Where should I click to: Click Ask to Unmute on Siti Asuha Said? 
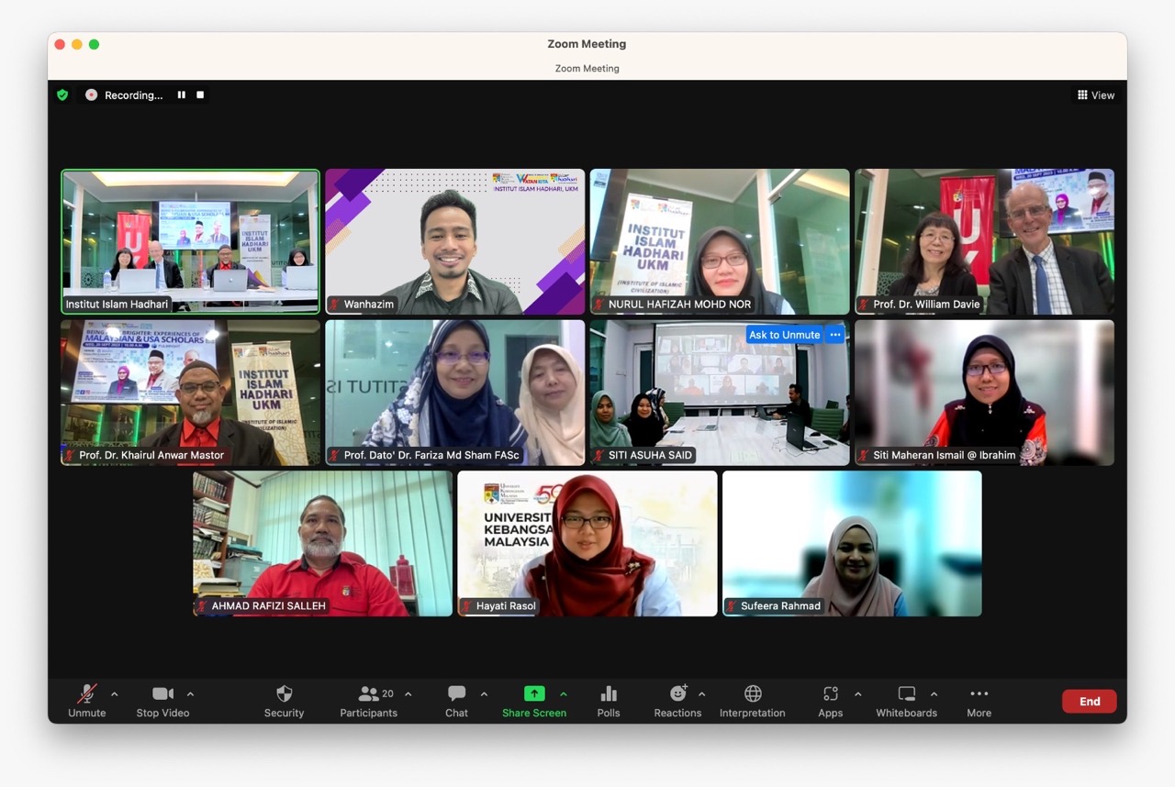tap(784, 335)
